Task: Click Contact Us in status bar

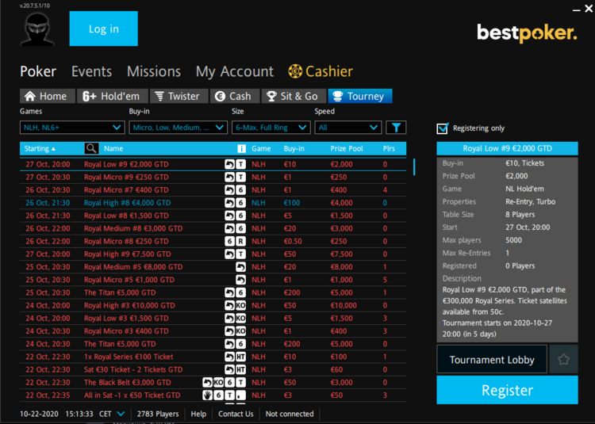Action: coord(236,414)
